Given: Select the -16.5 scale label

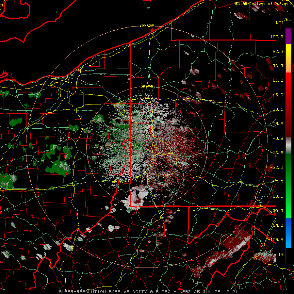Looking at the screenshot, I should (x=277, y=153).
